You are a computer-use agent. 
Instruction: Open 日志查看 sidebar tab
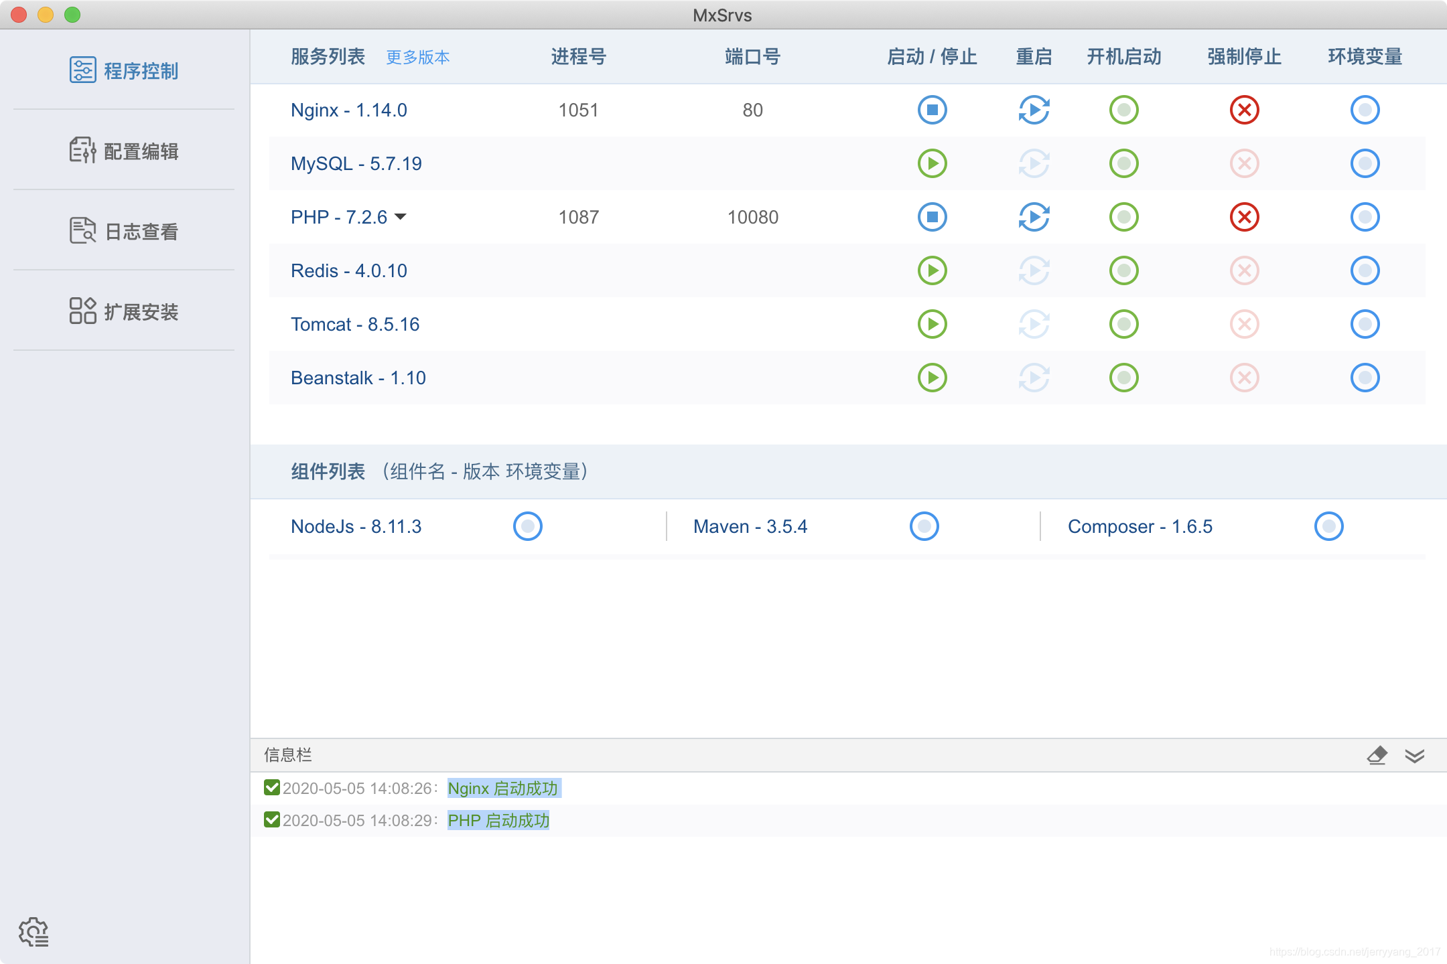pyautogui.click(x=124, y=231)
